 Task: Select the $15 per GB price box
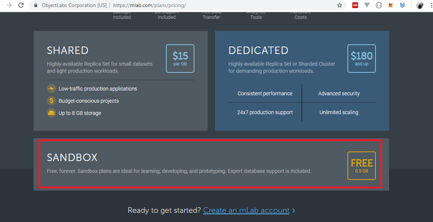(180, 58)
